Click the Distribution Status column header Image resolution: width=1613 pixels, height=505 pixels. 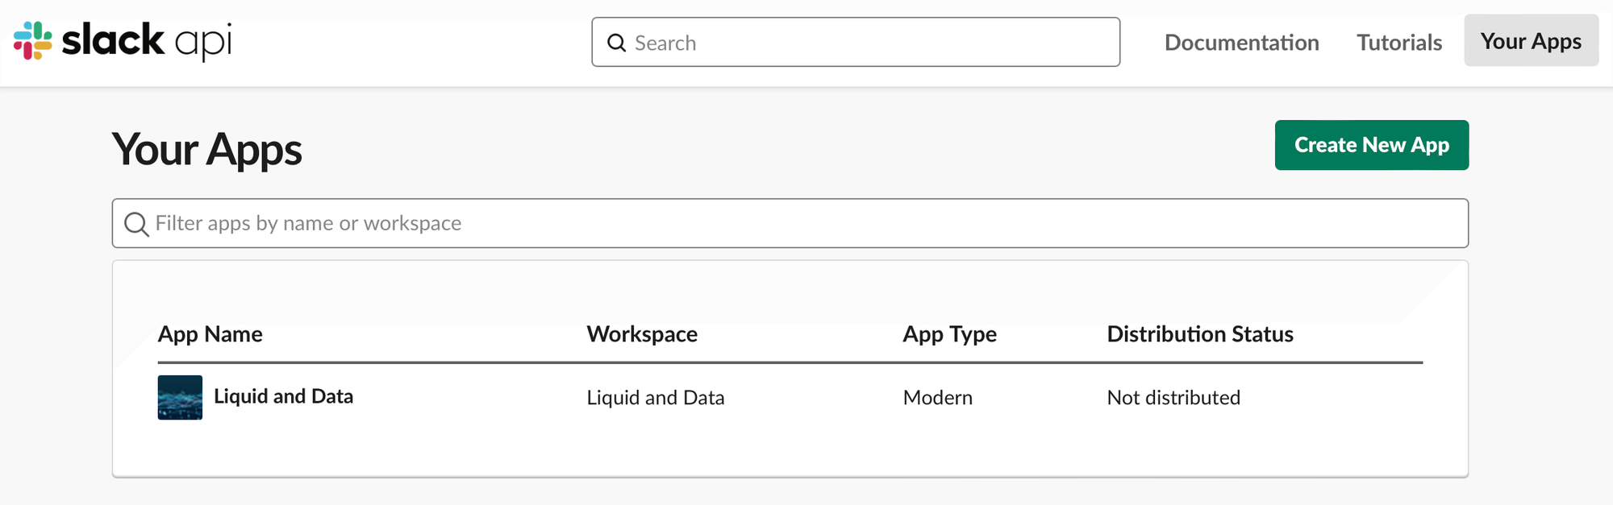[1199, 334]
